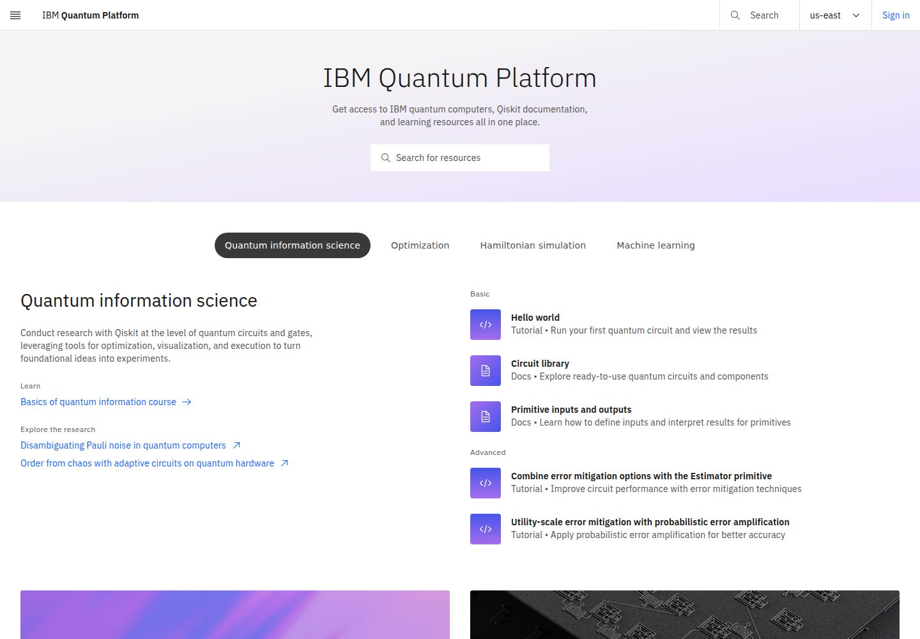Select the Quantum information science tab

coord(293,245)
